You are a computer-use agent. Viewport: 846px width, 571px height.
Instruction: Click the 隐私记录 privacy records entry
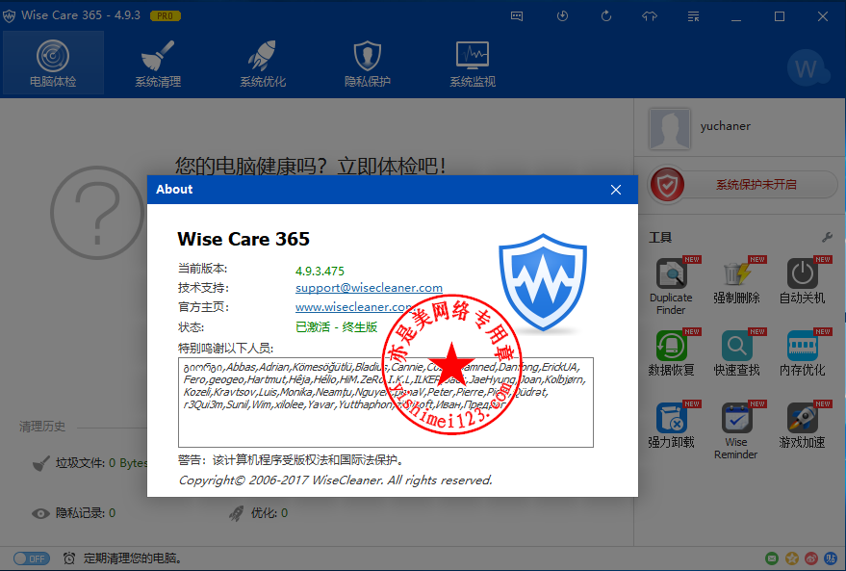[73, 512]
